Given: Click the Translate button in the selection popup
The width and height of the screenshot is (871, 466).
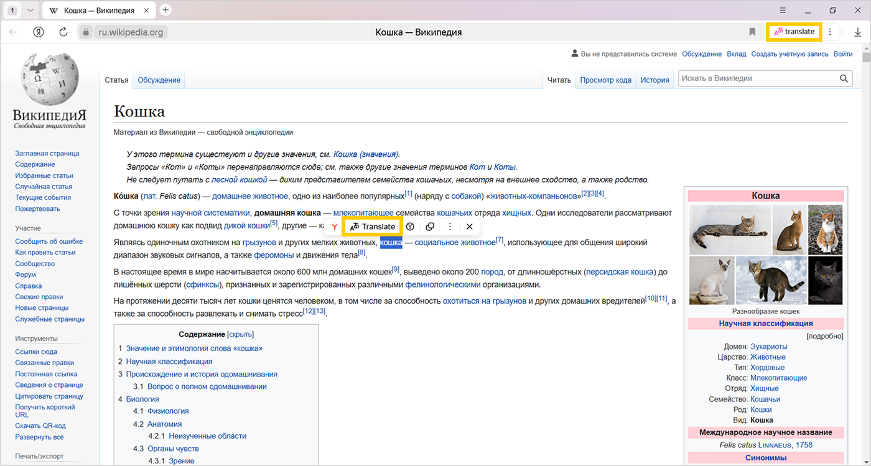Looking at the screenshot, I should click(x=373, y=226).
